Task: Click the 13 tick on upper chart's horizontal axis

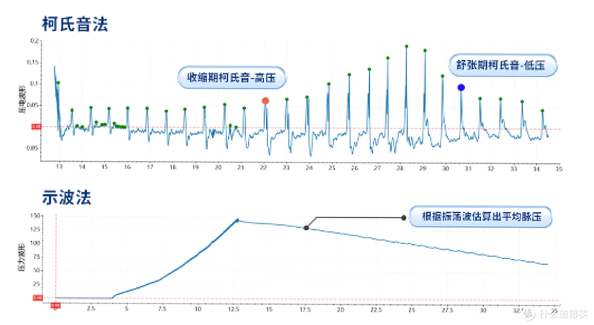Action: pyautogui.click(x=59, y=167)
